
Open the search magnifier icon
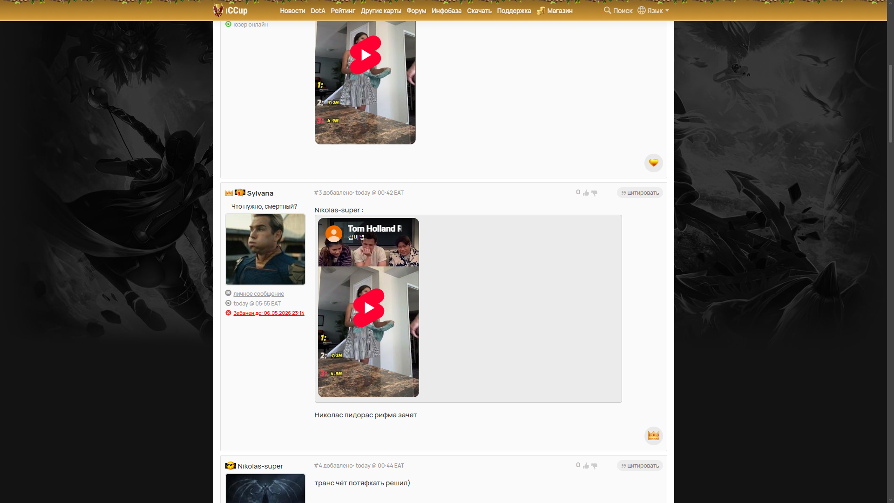(607, 10)
